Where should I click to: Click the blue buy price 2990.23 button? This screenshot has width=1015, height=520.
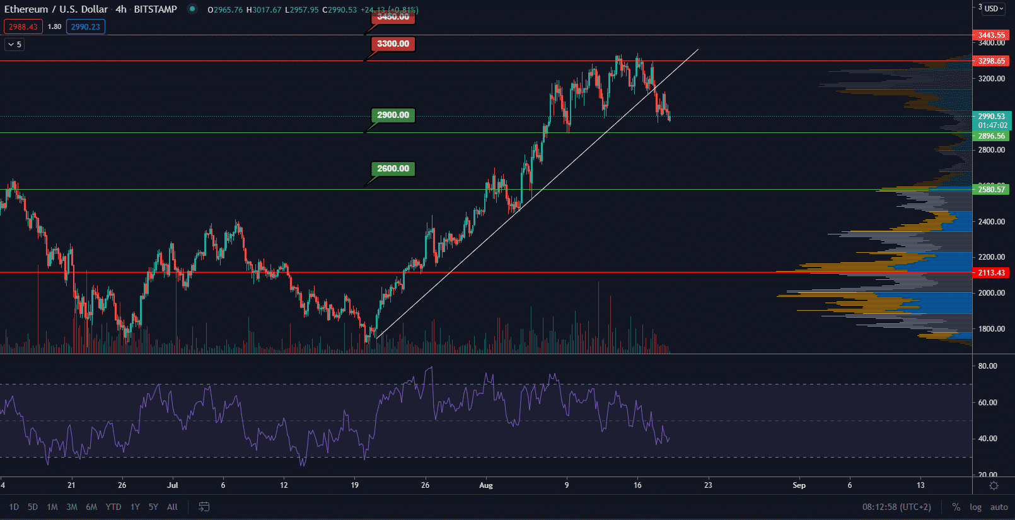point(85,27)
